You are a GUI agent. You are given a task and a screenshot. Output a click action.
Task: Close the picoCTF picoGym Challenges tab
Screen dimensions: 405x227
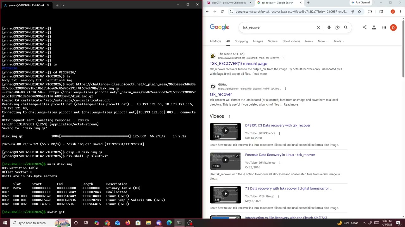[251, 3]
